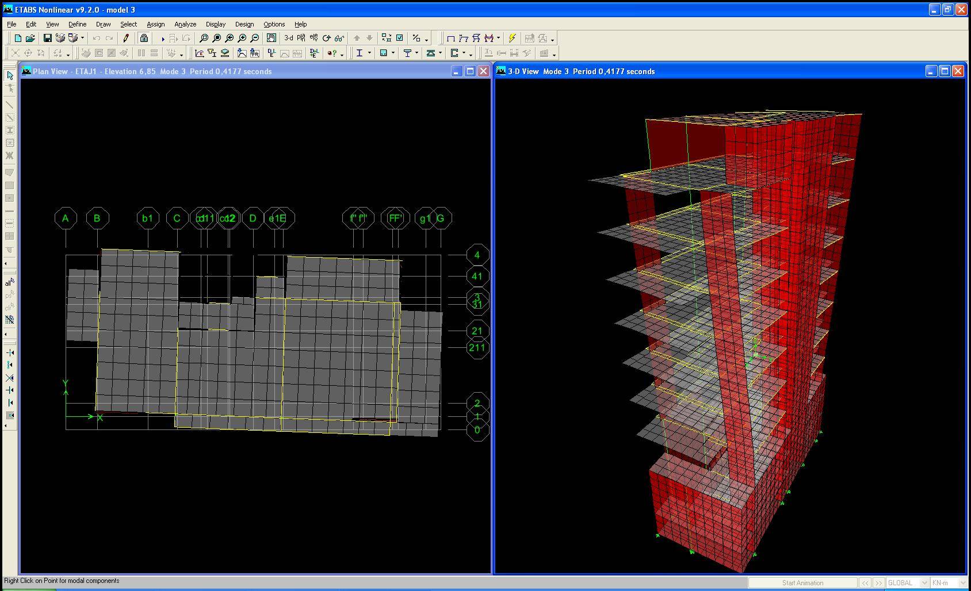Select the Pan hand tool
The width and height of the screenshot is (971, 591).
(272, 39)
